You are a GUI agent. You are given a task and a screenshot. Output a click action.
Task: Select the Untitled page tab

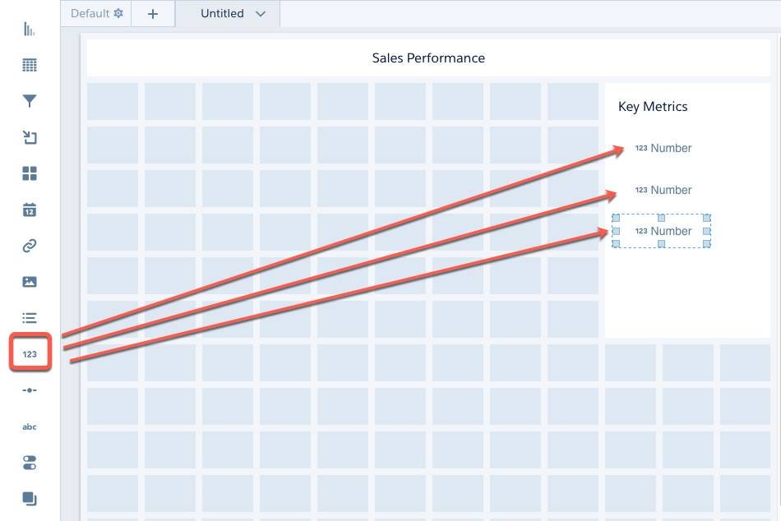[222, 13]
